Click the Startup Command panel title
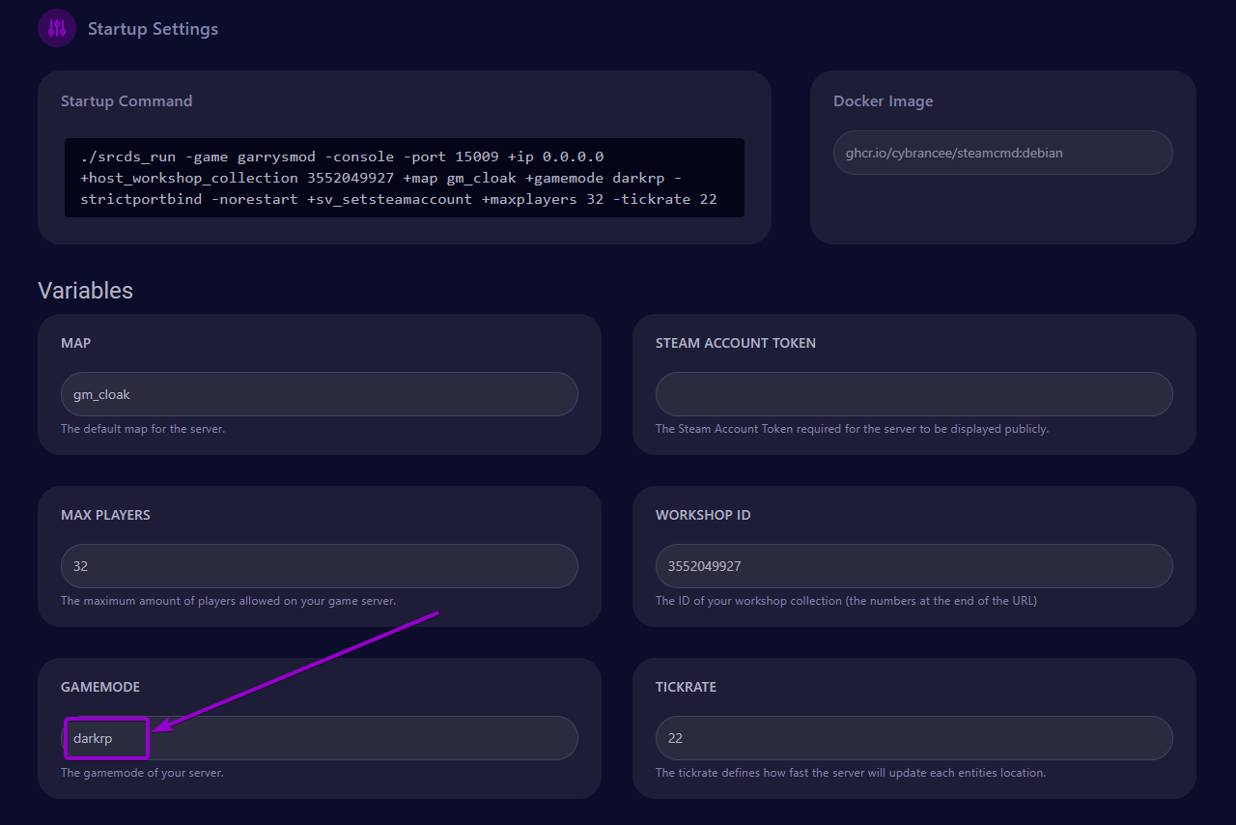 coord(126,101)
